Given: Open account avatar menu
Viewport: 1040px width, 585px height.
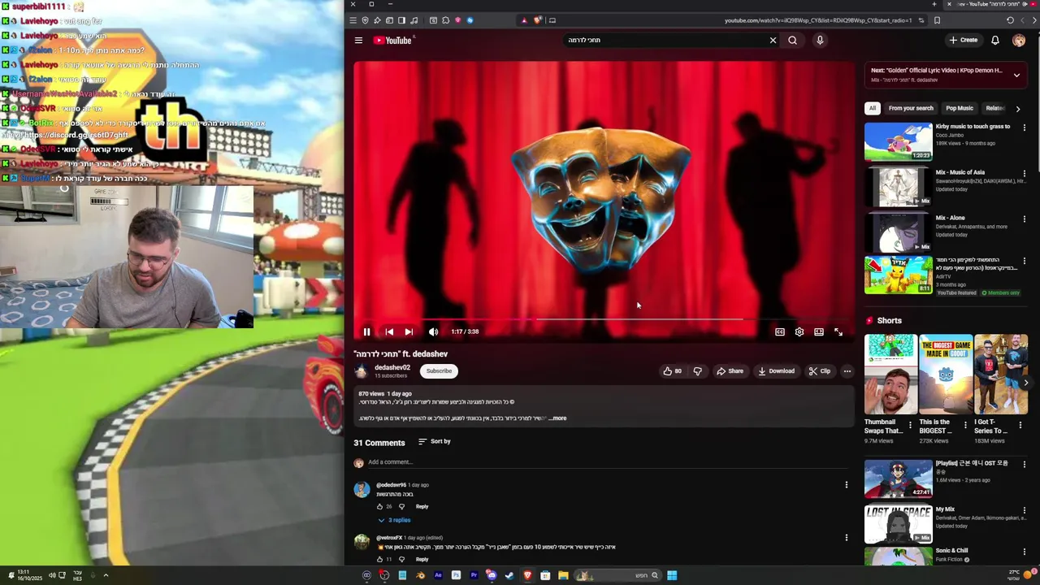Looking at the screenshot, I should pyautogui.click(x=1019, y=41).
